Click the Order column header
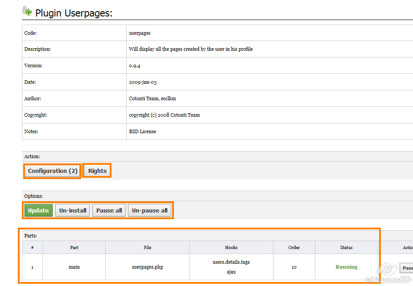Screen dimensions: 413x286 [x=294, y=248]
